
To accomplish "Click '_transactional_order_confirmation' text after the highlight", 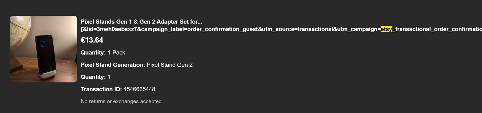I will coord(437,29).
